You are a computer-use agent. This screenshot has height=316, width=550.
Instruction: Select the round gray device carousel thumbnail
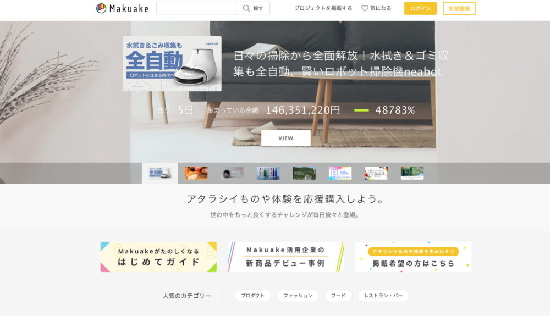pos(232,173)
